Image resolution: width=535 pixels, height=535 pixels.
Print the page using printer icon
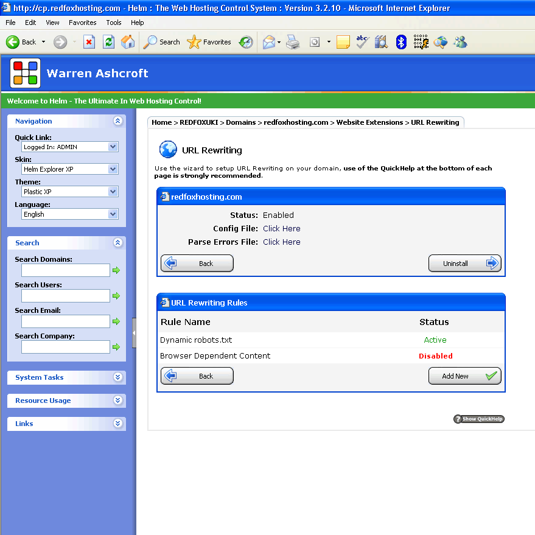pos(293,43)
